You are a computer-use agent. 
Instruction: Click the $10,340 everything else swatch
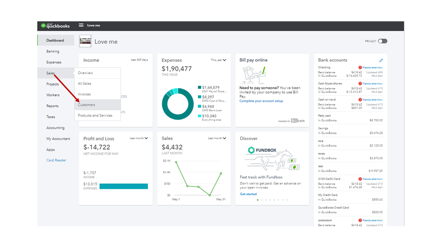[199, 116]
